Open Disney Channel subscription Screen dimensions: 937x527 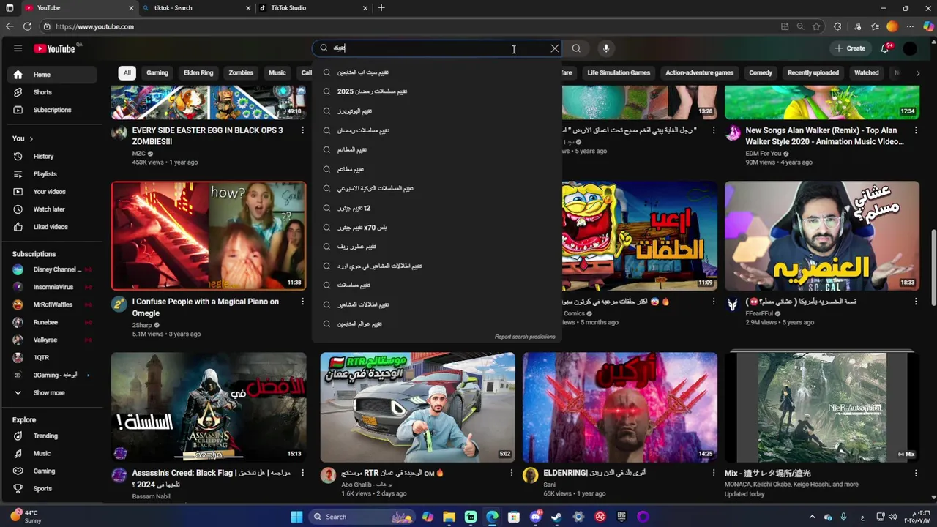52,269
